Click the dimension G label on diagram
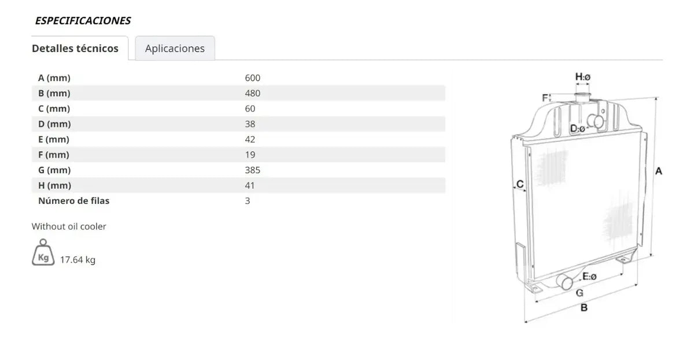Image resolution: width=694 pixels, height=339 pixels. pyautogui.click(x=579, y=293)
